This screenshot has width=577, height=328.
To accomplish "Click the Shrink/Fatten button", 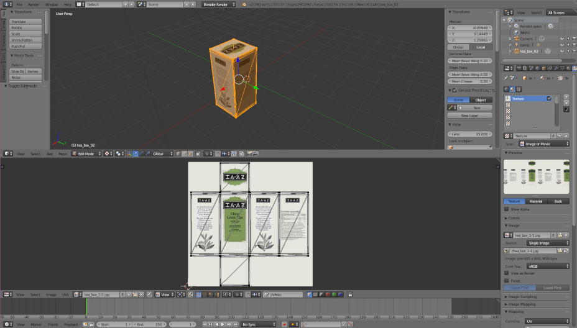I will 25,40.
